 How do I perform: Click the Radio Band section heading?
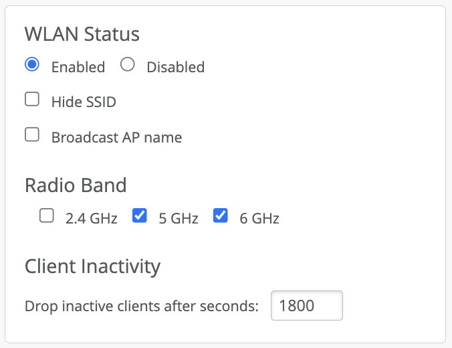[x=76, y=185]
